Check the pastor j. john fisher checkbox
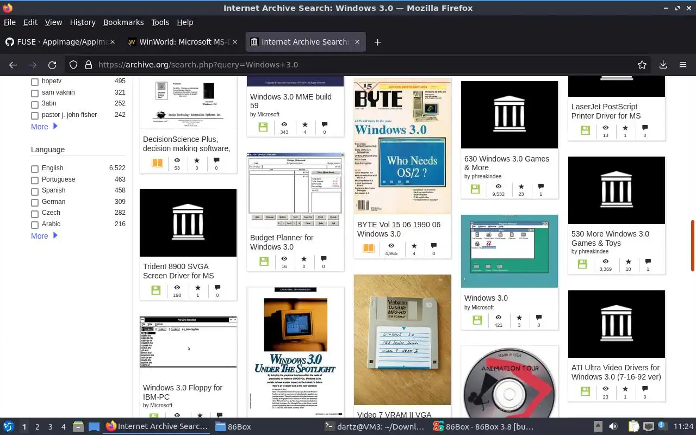696x435 pixels. click(x=35, y=115)
